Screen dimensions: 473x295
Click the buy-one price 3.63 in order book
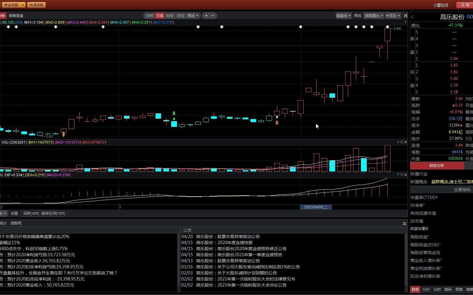(454, 65)
